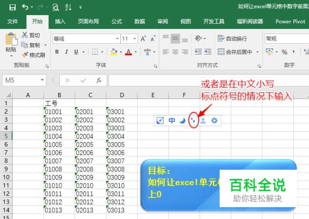Apply Percent Style format

(284, 52)
